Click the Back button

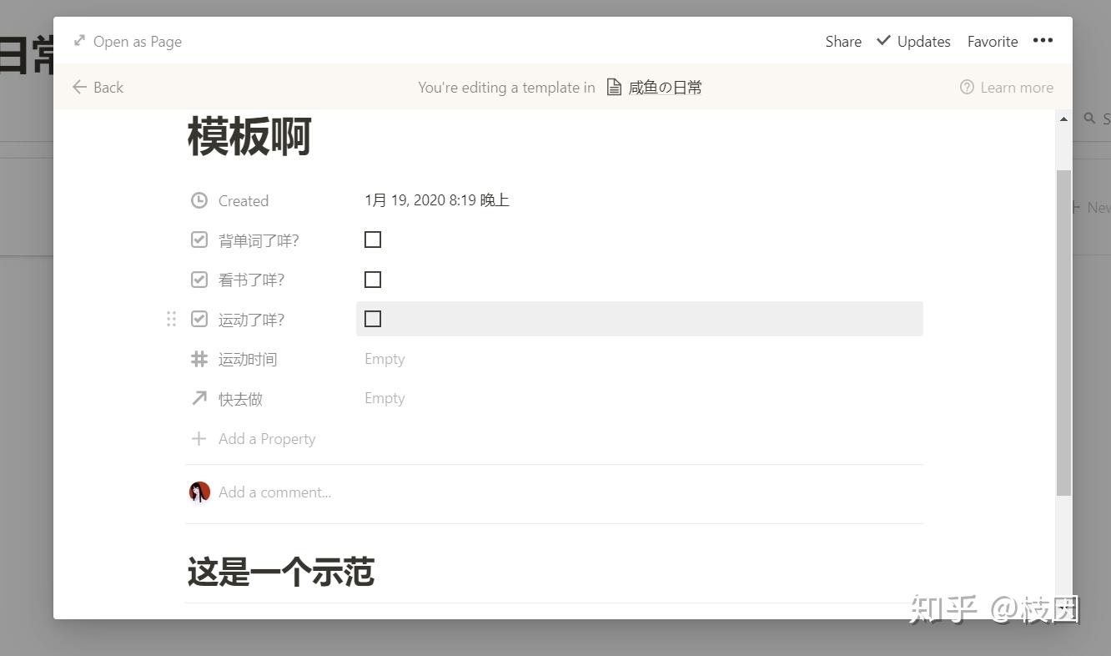[x=97, y=87]
